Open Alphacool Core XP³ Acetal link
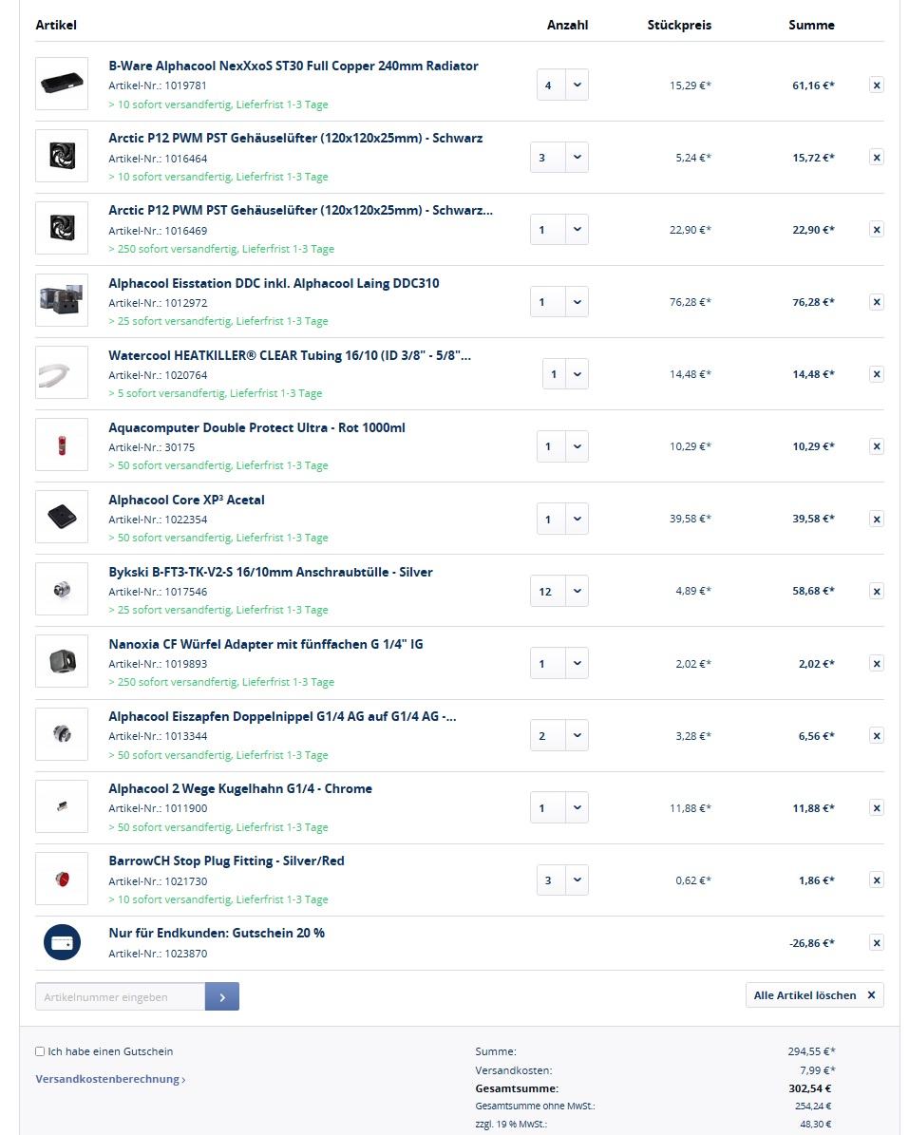Viewport: 909px width, 1135px height. 187,501
